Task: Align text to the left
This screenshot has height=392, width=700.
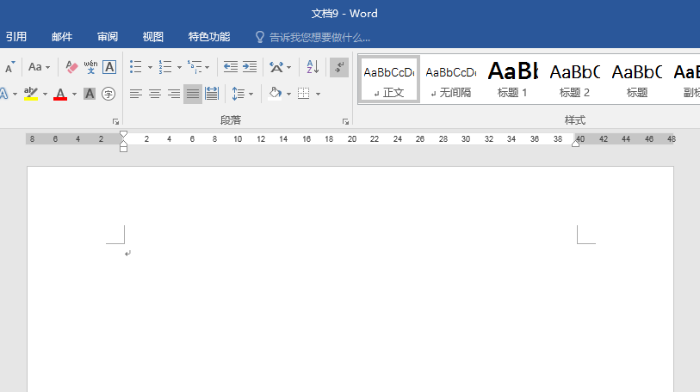Action: pyautogui.click(x=136, y=94)
